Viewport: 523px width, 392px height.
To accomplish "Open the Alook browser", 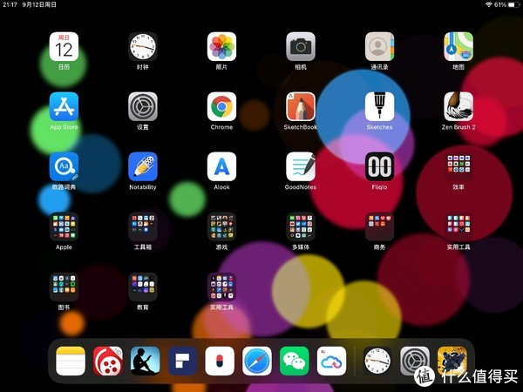I will [x=221, y=166].
